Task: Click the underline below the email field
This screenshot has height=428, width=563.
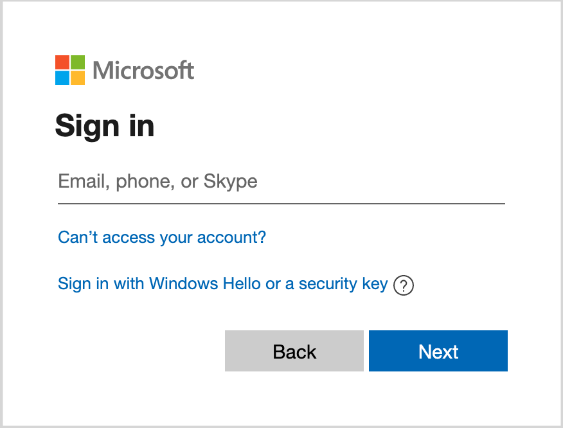Action: 281,203
